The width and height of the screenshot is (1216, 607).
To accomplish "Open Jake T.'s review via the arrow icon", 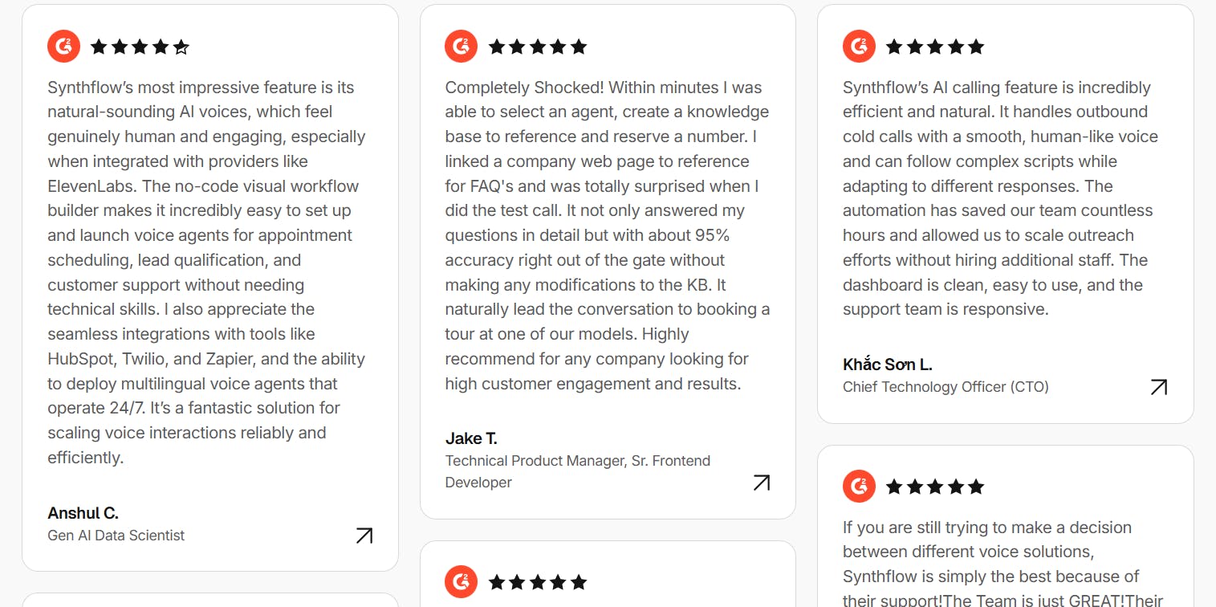I will point(761,483).
